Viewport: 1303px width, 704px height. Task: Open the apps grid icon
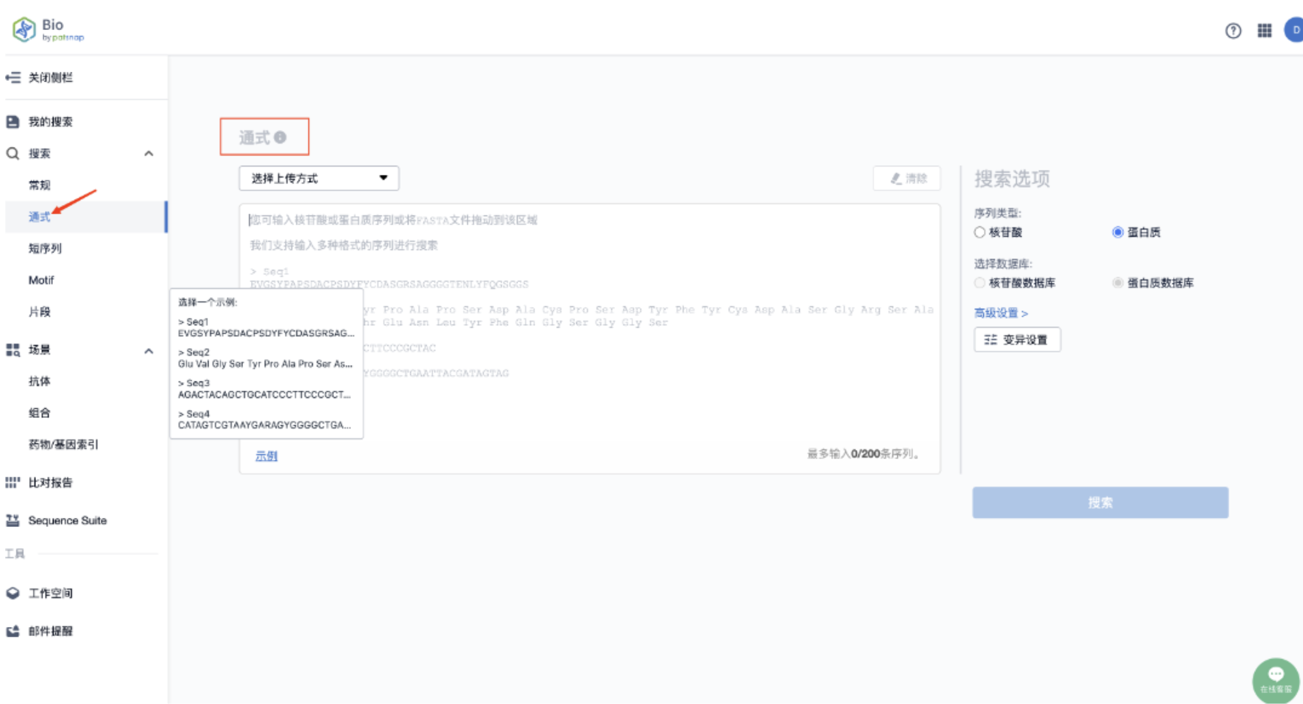pyautogui.click(x=1264, y=31)
